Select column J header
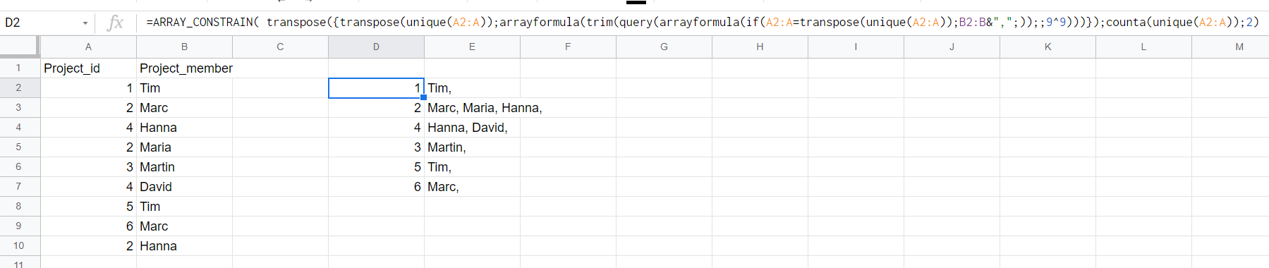Viewport: 1269px width, 268px height. pyautogui.click(x=952, y=47)
